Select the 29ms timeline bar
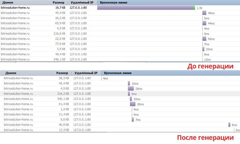The width and height of the screenshot is (240, 144). [131, 88]
